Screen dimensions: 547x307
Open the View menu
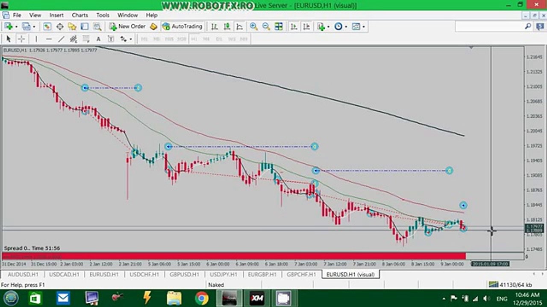(35, 15)
